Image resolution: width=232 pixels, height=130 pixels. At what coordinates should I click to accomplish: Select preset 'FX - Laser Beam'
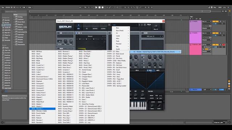[84, 83]
